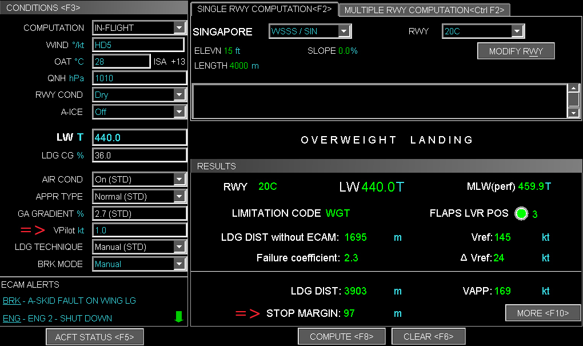Screen dimensions: 583x346
Task: Open MORE <F10> results
Action: tap(542, 313)
